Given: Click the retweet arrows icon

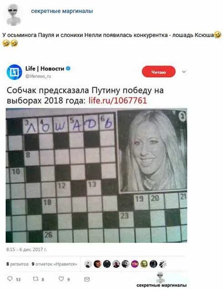Looking at the screenshot, I should [35, 279].
